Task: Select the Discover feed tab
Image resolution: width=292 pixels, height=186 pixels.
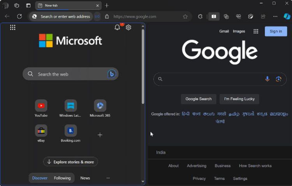Action: (40, 178)
